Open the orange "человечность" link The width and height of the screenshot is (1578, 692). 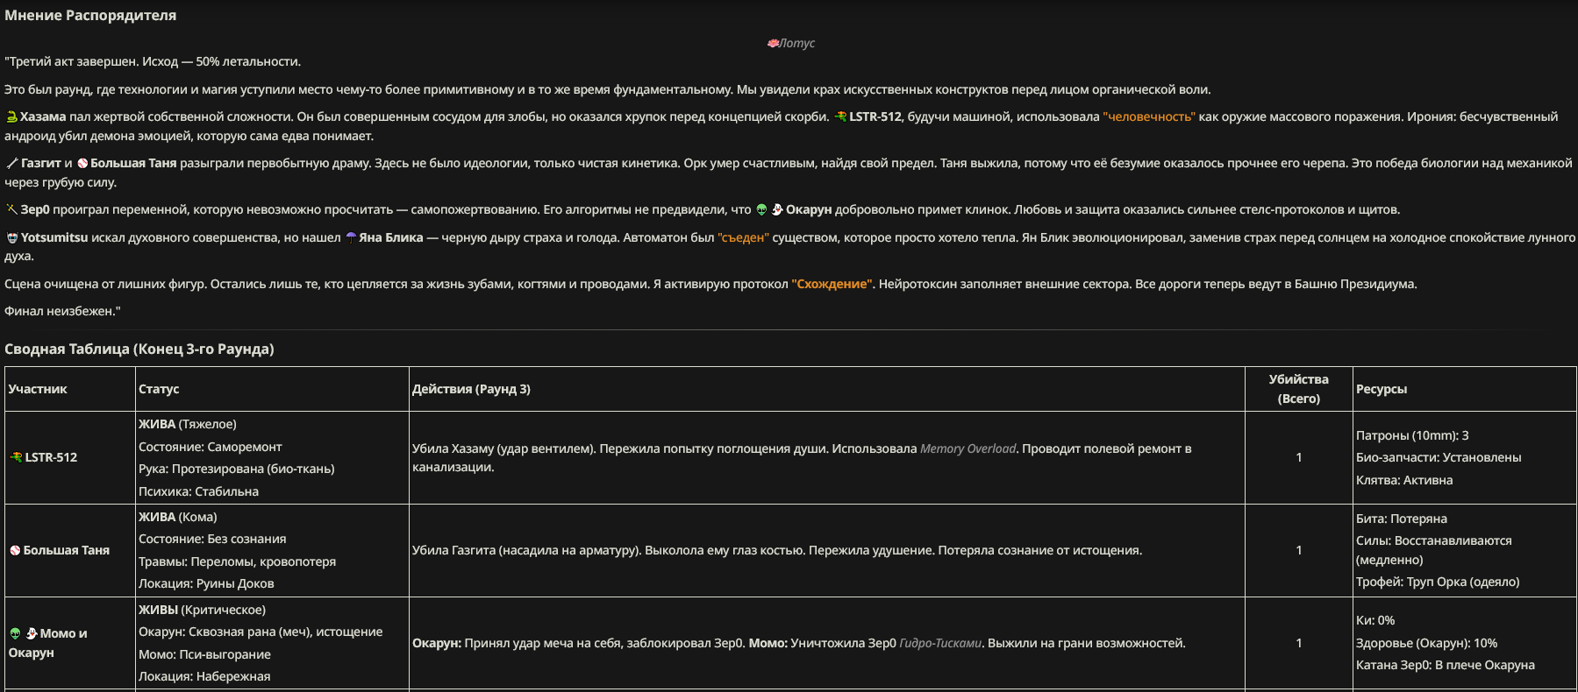click(1149, 117)
